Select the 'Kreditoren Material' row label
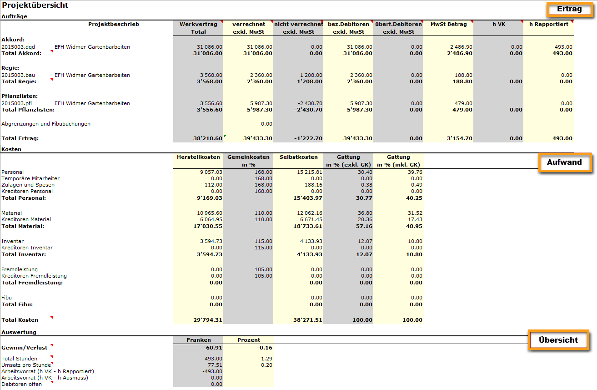Viewport: 597px width, 390px height. 26,219
